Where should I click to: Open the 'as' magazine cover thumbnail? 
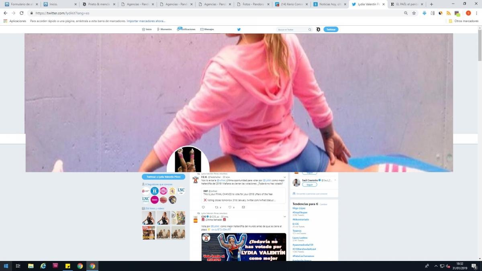pyautogui.click(x=149, y=232)
